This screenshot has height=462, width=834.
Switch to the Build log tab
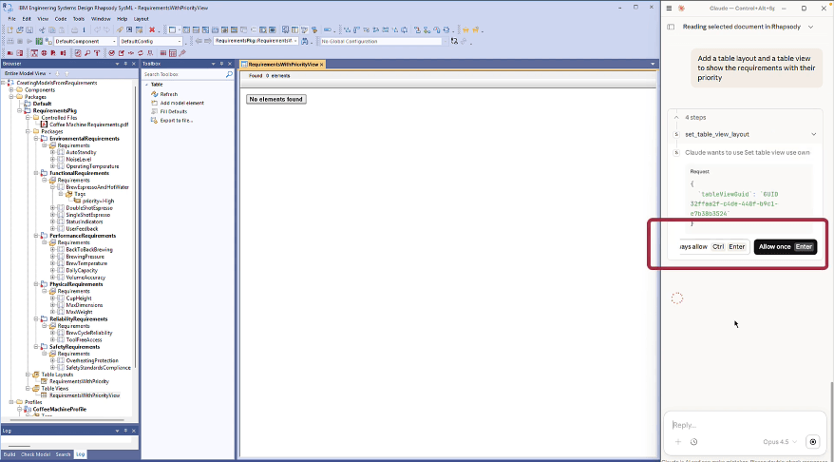click(9, 454)
